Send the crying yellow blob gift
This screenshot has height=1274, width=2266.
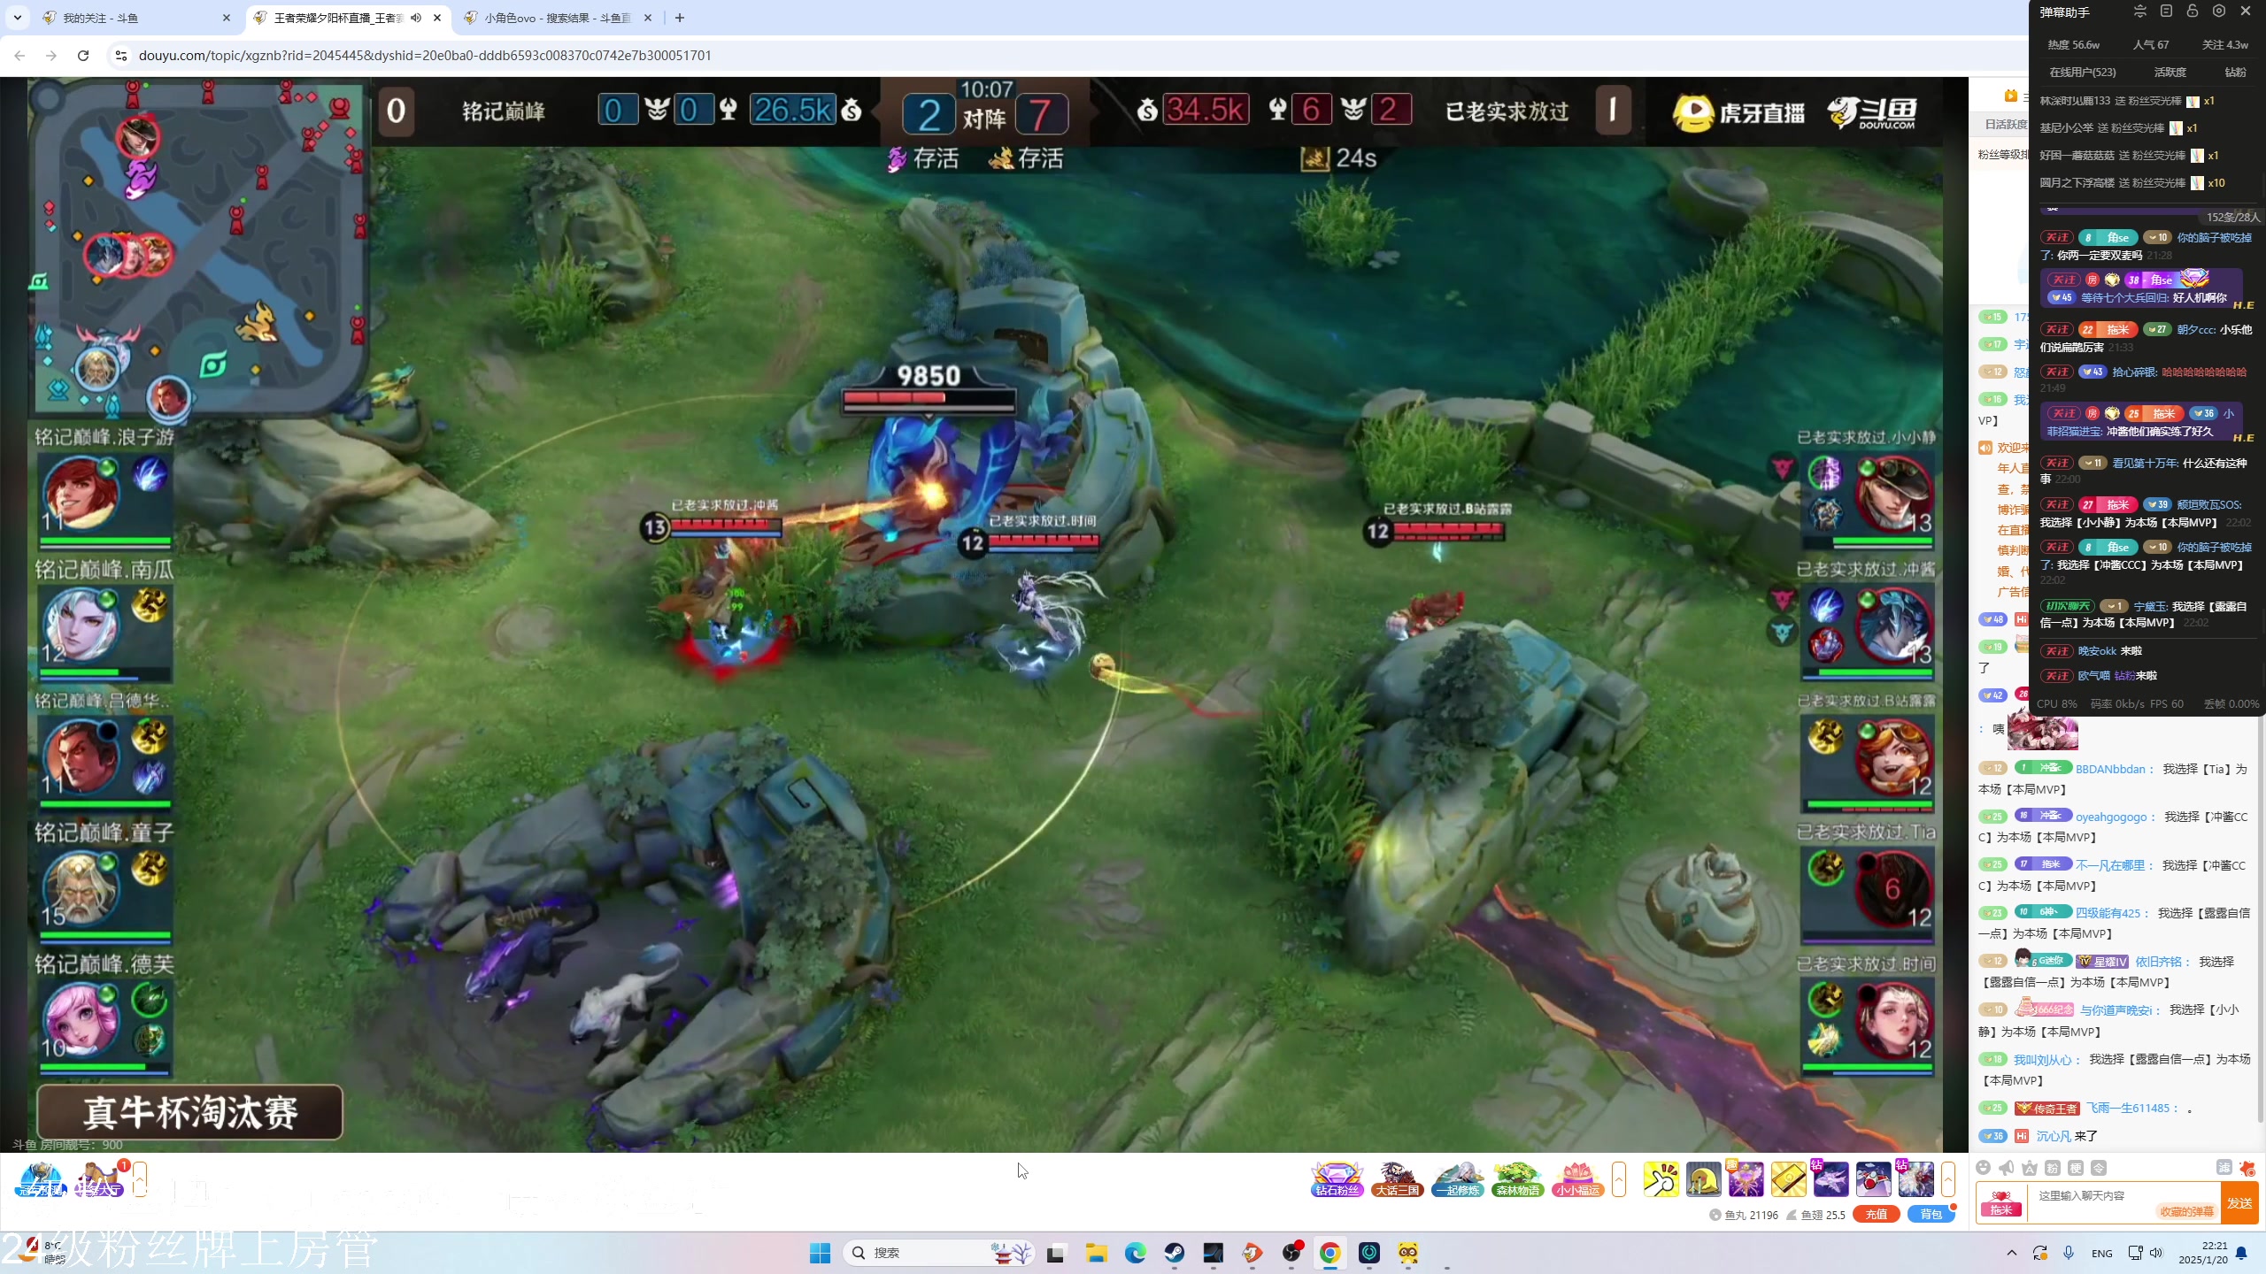[1703, 1179]
